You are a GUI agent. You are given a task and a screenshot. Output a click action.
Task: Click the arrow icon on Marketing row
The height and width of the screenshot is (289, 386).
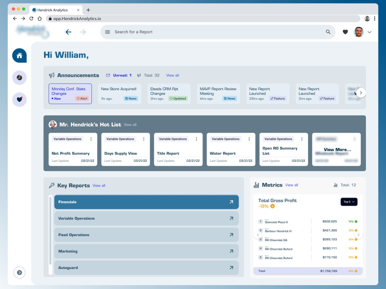[231, 251]
